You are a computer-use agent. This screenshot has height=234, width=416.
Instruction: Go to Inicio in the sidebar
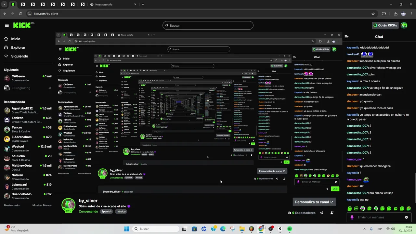pyautogui.click(x=12, y=39)
